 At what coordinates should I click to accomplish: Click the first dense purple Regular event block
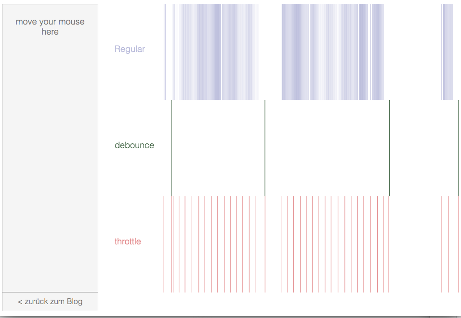tap(216, 52)
